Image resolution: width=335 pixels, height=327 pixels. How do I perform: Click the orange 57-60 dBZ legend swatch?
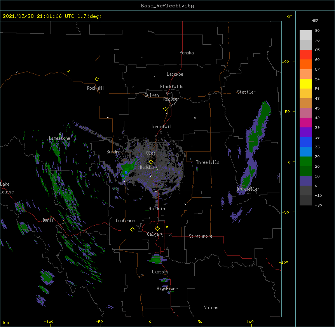coord(305,64)
